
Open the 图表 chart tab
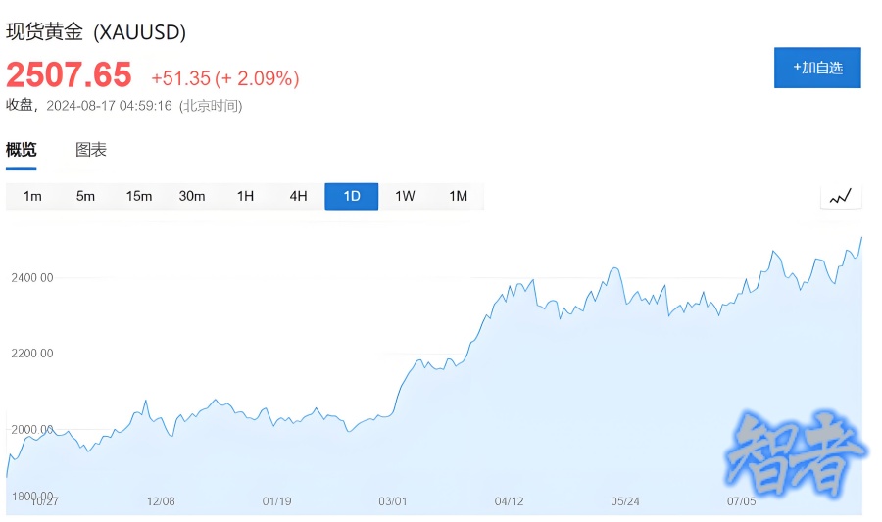91,150
